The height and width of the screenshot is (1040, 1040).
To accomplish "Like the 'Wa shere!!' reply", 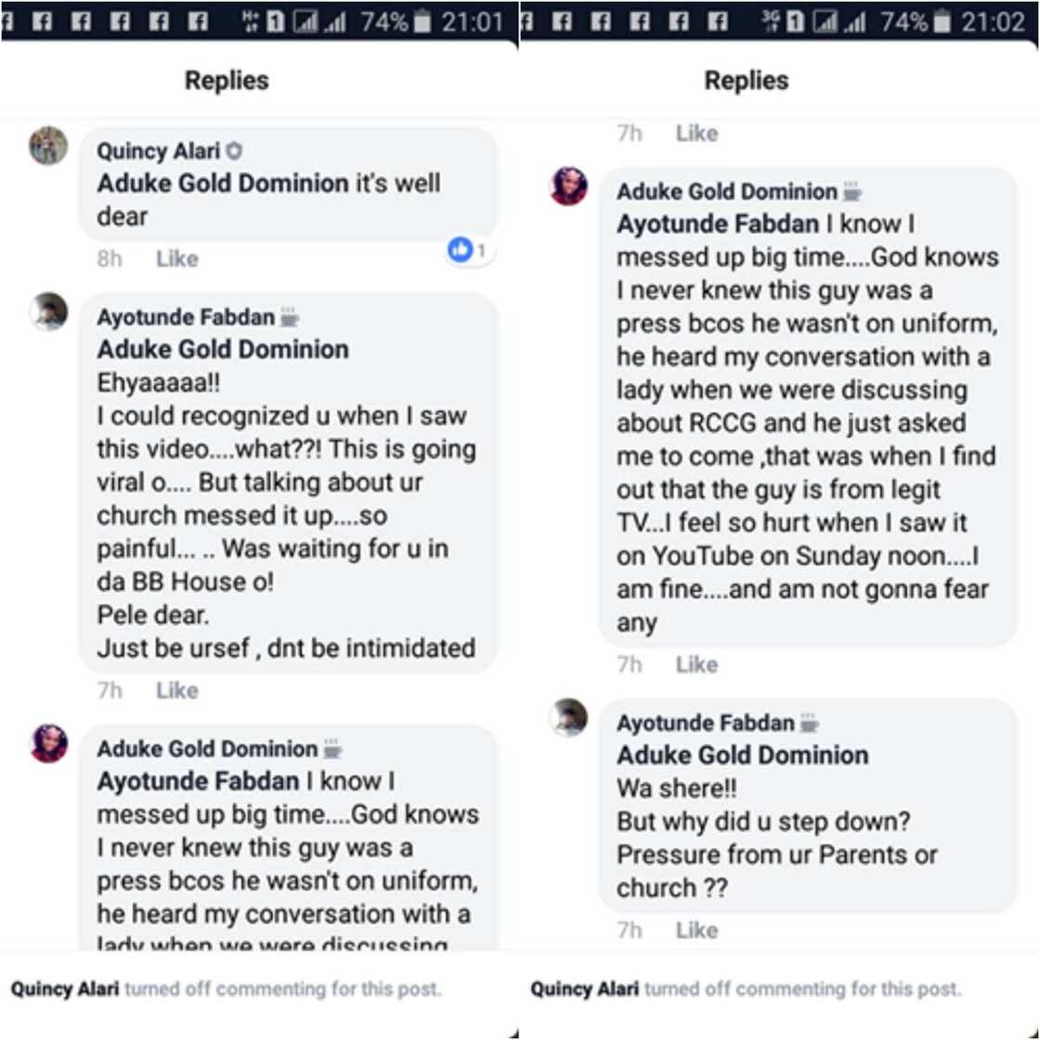I will pos(699,929).
